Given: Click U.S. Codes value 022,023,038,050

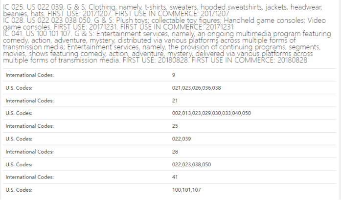Looking at the screenshot, I should pyautogui.click(x=191, y=164).
